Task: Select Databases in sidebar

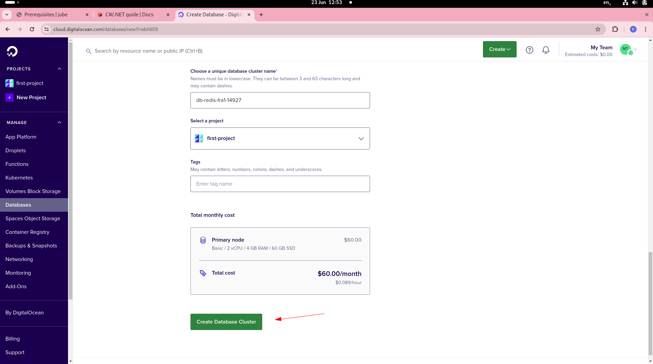Action: coord(34,205)
